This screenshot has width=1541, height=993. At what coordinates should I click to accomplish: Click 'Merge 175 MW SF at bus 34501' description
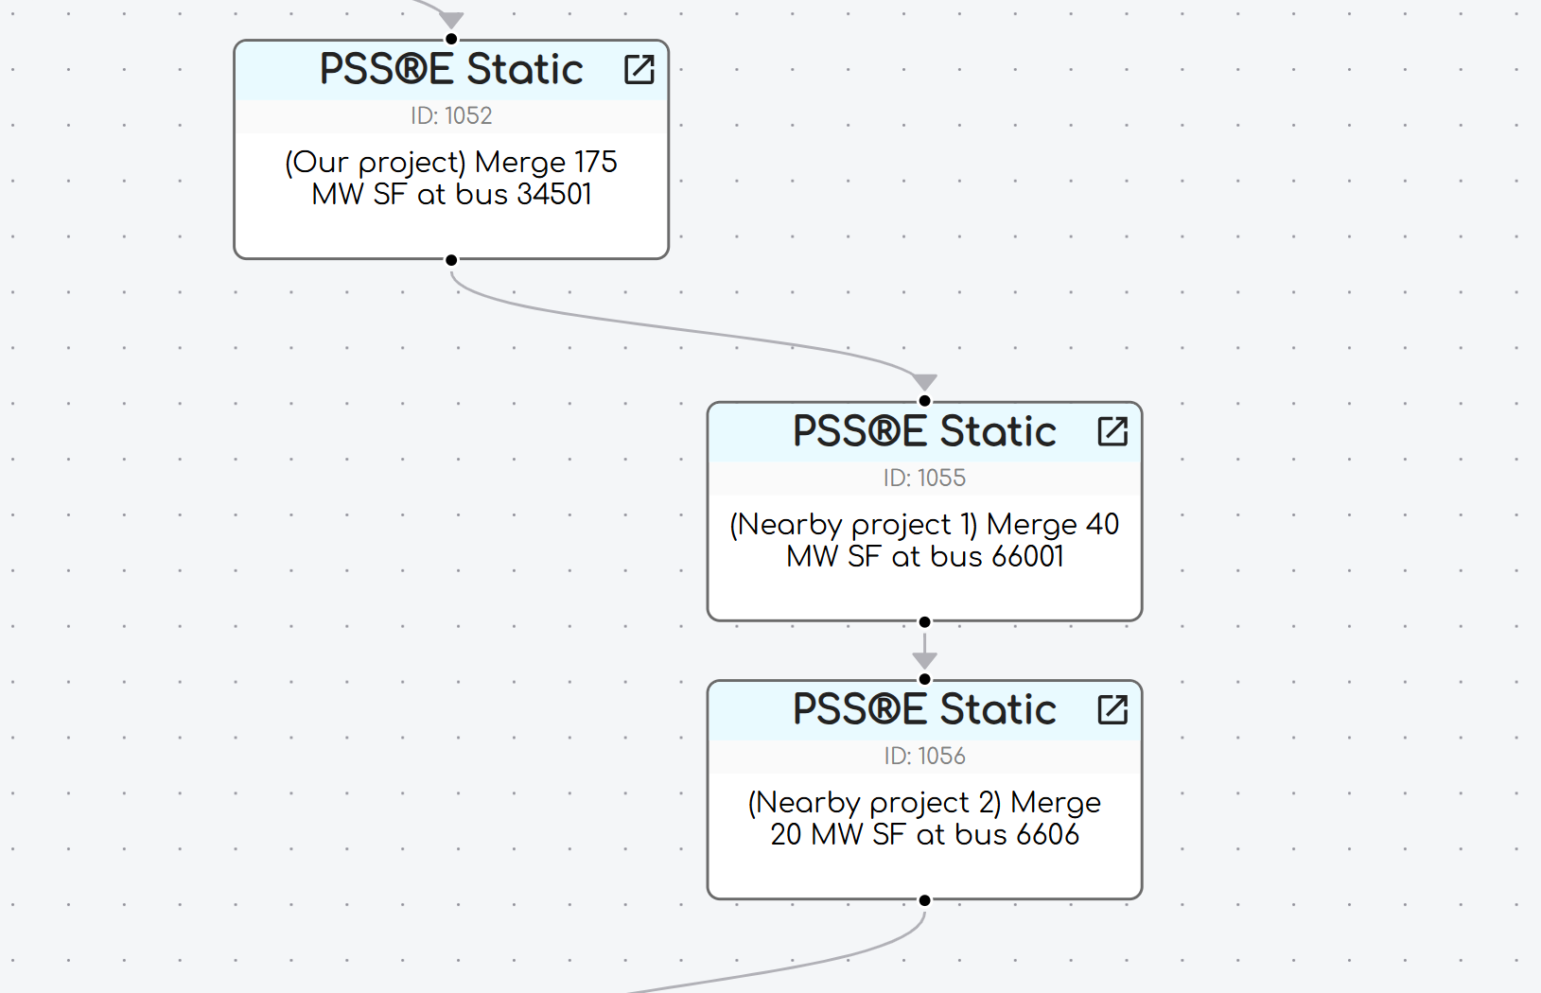click(451, 178)
